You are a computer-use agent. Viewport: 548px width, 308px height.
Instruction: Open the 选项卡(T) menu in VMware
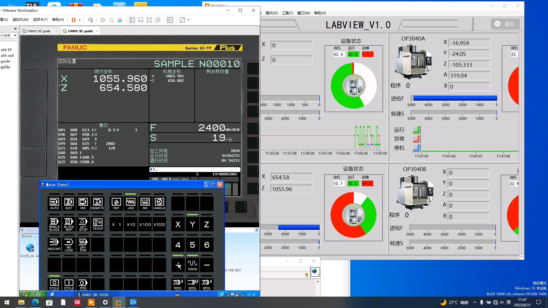point(40,20)
